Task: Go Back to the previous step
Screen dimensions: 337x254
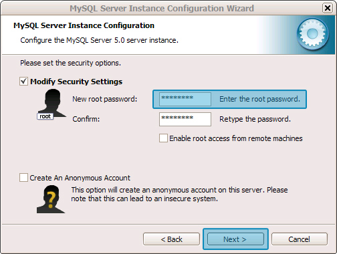Action: coord(171,239)
